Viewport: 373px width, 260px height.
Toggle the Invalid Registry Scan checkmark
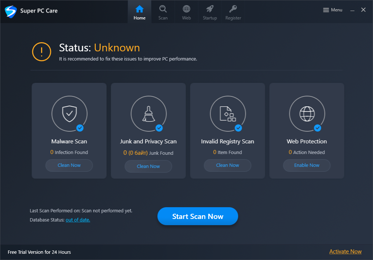(x=238, y=128)
